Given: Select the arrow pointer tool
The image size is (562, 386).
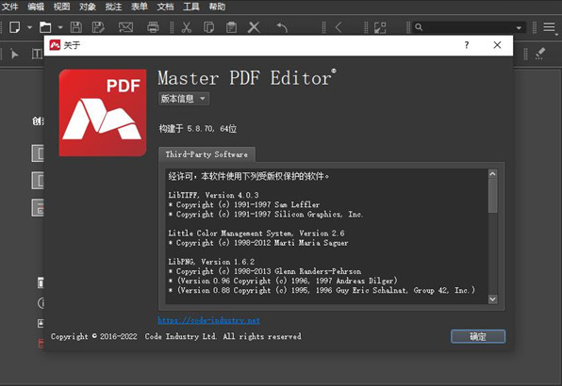Looking at the screenshot, I should (14, 54).
